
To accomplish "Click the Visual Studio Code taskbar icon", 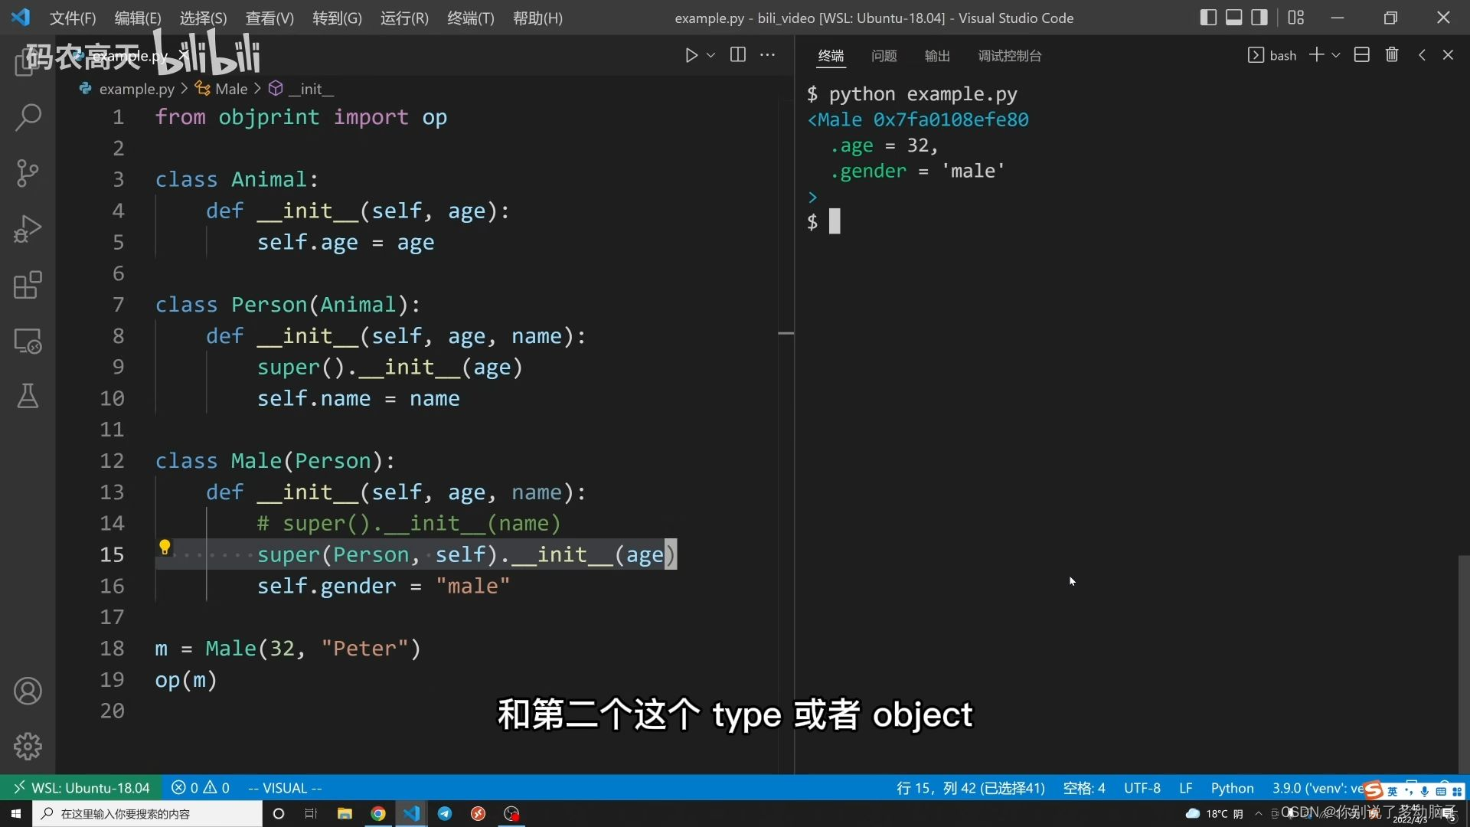I will [412, 813].
